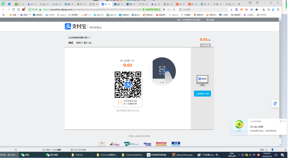Open the 百度一下 bookmark
Screen dimensions: 288x158
coord(26,15)
